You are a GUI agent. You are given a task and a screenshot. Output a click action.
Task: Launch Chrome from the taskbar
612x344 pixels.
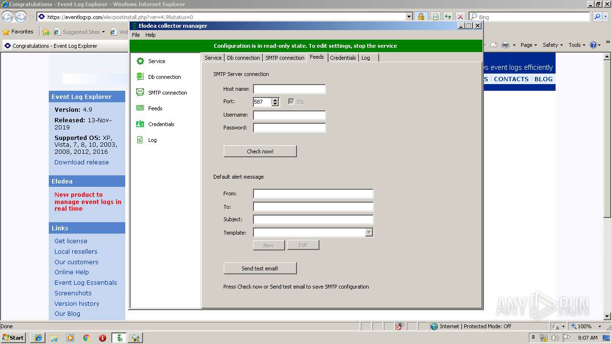[87, 338]
